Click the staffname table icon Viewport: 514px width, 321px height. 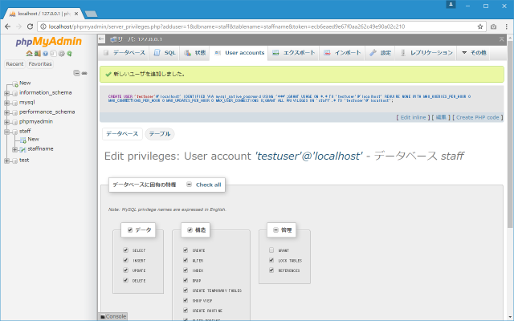23,149
